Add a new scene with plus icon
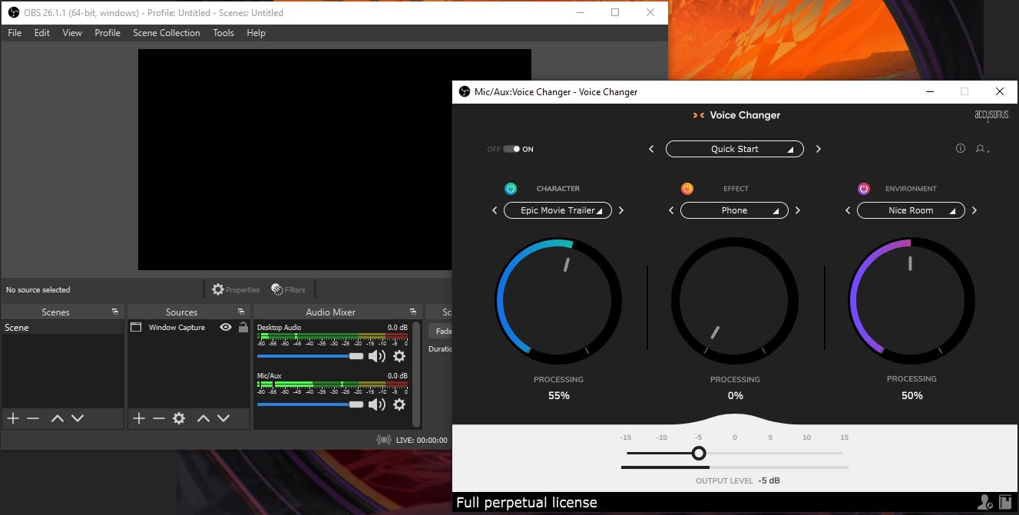The height and width of the screenshot is (515, 1019). (12, 418)
